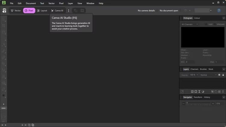Screen dimensions: 226x127
Task: Click the rightmost icon in the bottom bar
Action: tap(33, 125)
